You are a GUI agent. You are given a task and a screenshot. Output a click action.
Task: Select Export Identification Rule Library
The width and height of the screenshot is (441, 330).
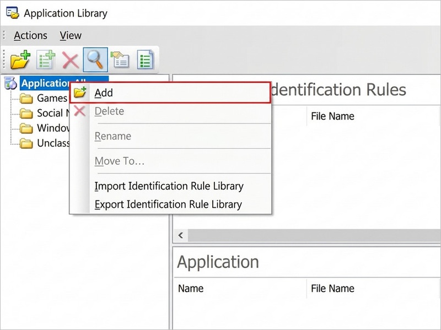[170, 204]
